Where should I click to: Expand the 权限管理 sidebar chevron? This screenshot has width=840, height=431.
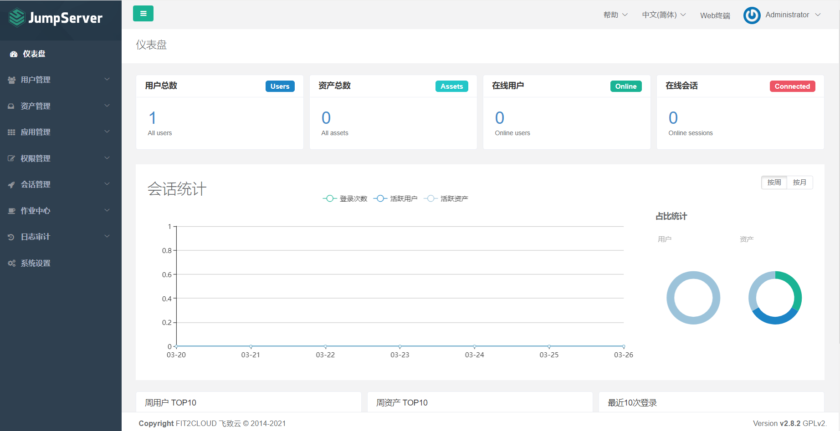pos(107,158)
